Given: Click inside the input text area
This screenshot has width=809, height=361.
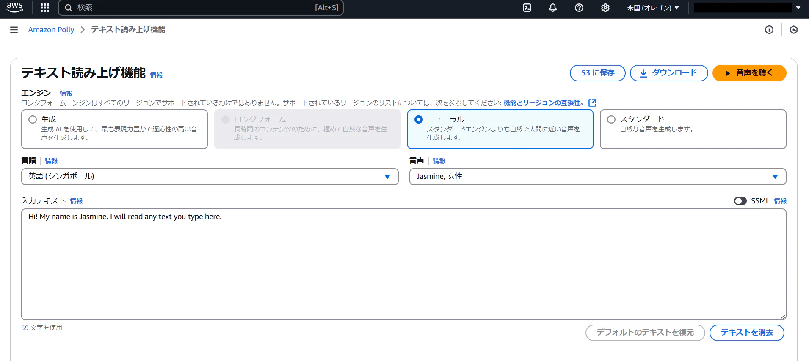Looking at the screenshot, I should coord(404,264).
